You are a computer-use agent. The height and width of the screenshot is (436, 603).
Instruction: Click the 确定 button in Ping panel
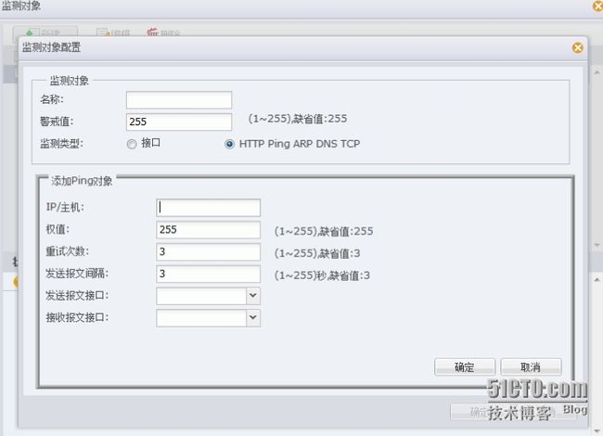pyautogui.click(x=465, y=366)
